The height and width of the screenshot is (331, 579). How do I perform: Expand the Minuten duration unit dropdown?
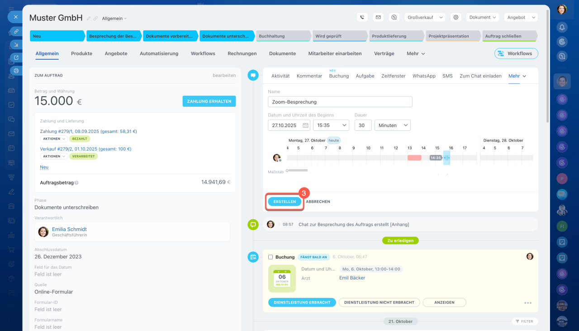coord(392,125)
